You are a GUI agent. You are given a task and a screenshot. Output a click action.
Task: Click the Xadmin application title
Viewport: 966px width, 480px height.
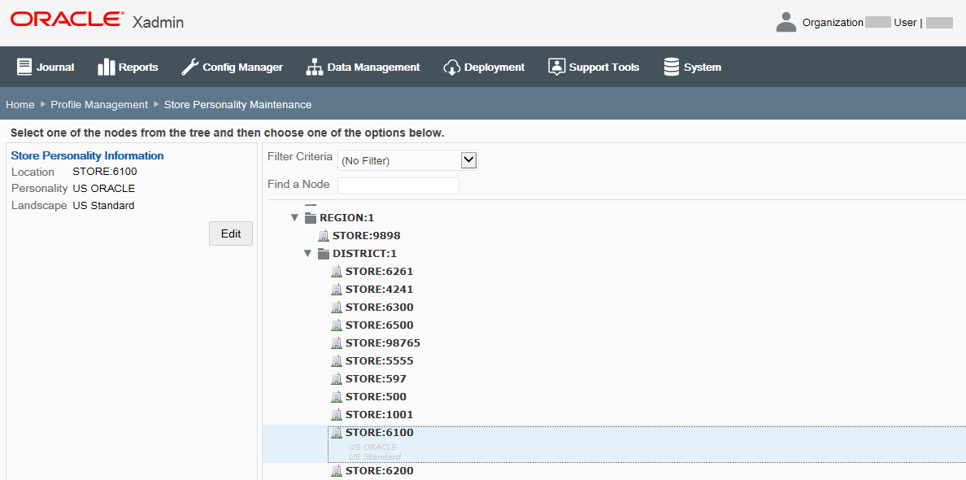coord(158,23)
